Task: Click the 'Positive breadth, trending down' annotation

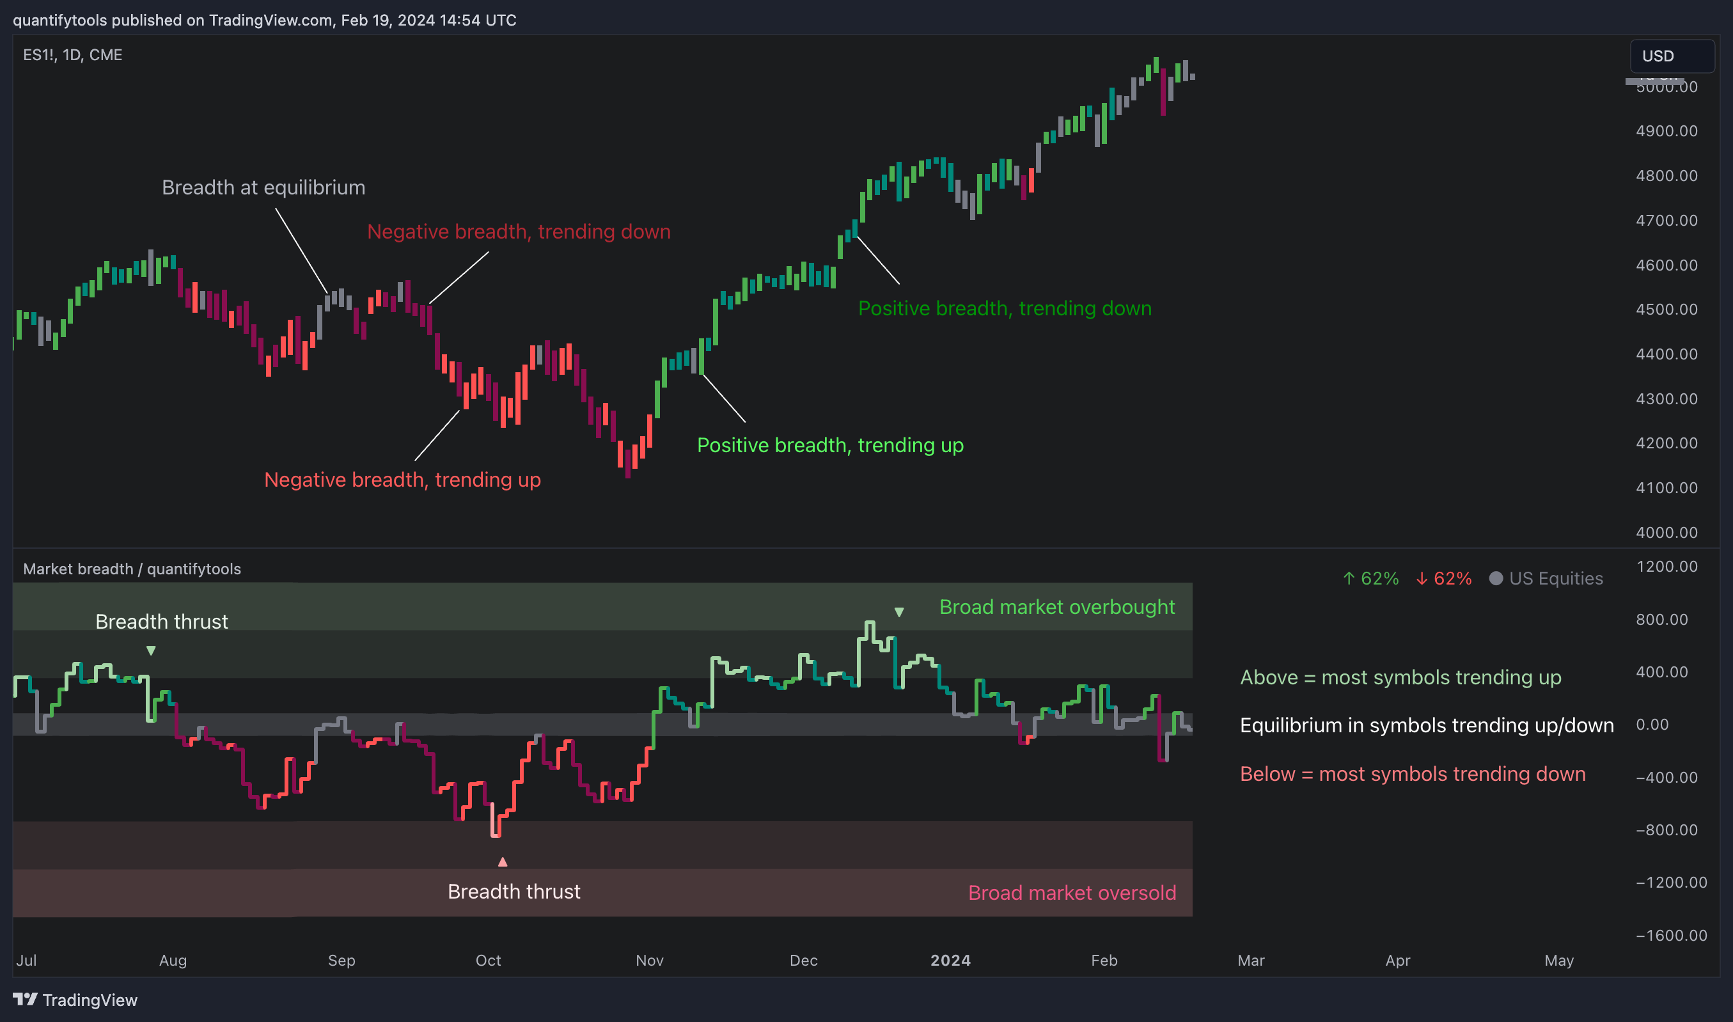Action: click(x=1005, y=308)
